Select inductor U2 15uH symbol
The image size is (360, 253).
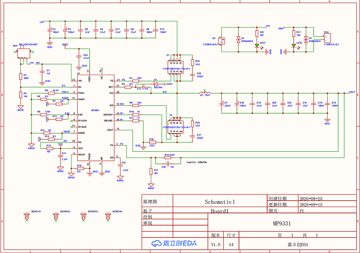click(x=205, y=93)
